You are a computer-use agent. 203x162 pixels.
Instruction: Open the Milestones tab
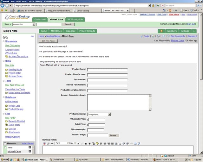pos(56,31)
